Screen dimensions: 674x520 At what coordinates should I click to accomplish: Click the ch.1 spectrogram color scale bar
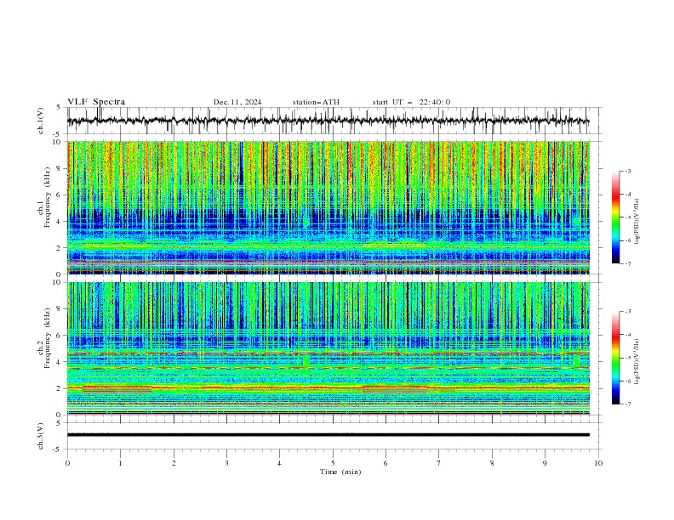click(x=615, y=218)
